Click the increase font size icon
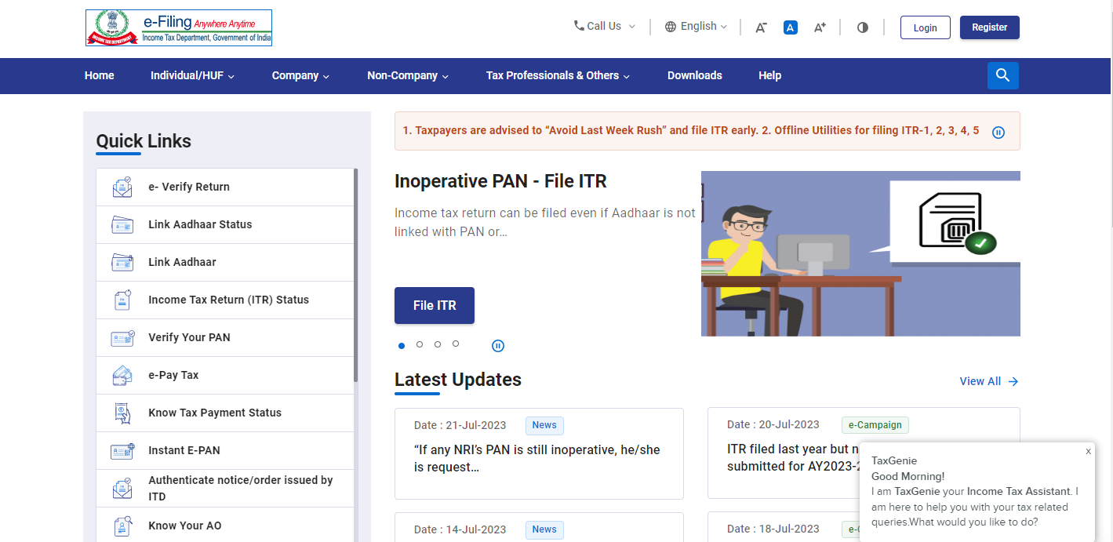1113x542 pixels. (x=820, y=27)
